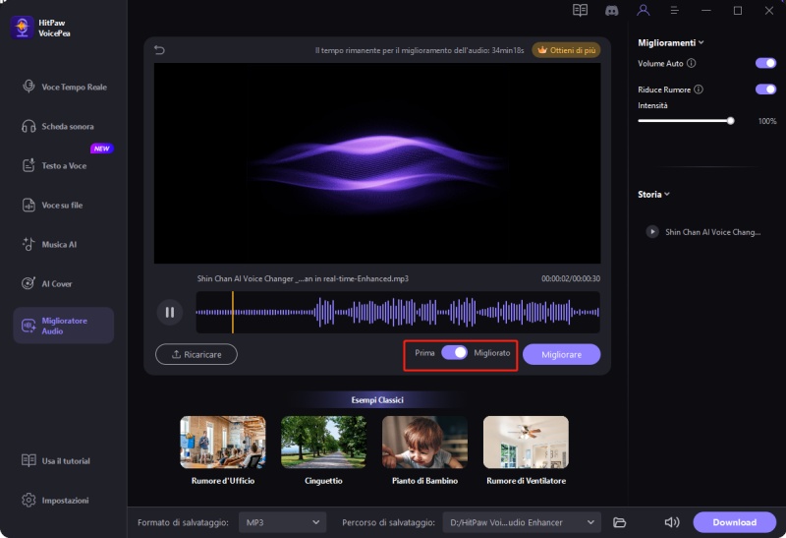Open the Formato di salvataggio MP3 dropdown
Viewport: 786px width, 538px height.
point(283,522)
